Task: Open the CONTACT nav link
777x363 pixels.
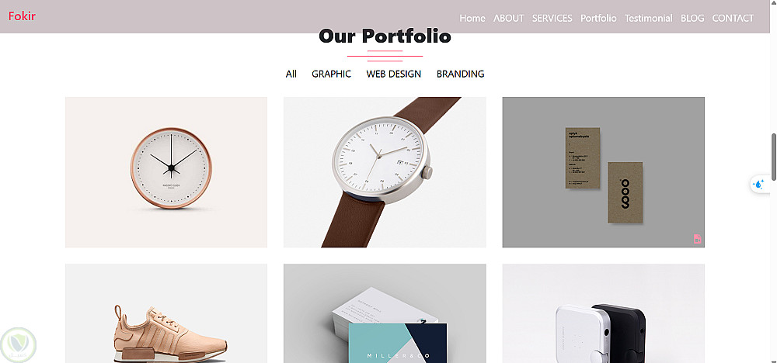Action: [733, 19]
